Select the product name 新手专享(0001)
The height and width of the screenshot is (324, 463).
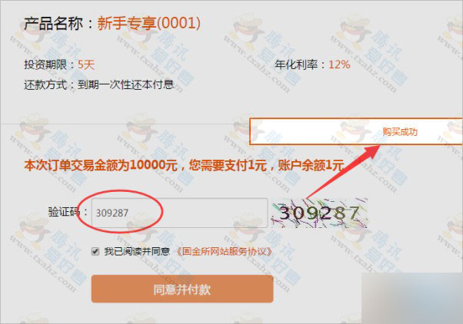(x=149, y=23)
